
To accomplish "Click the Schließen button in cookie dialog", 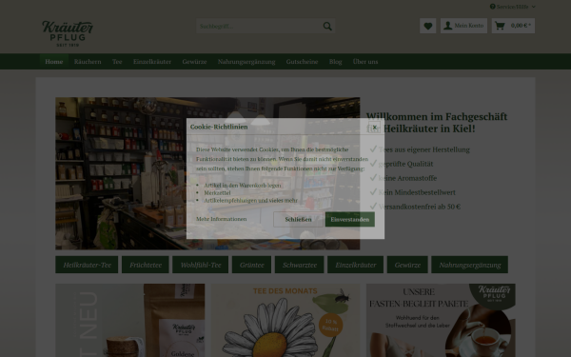I will tap(298, 219).
